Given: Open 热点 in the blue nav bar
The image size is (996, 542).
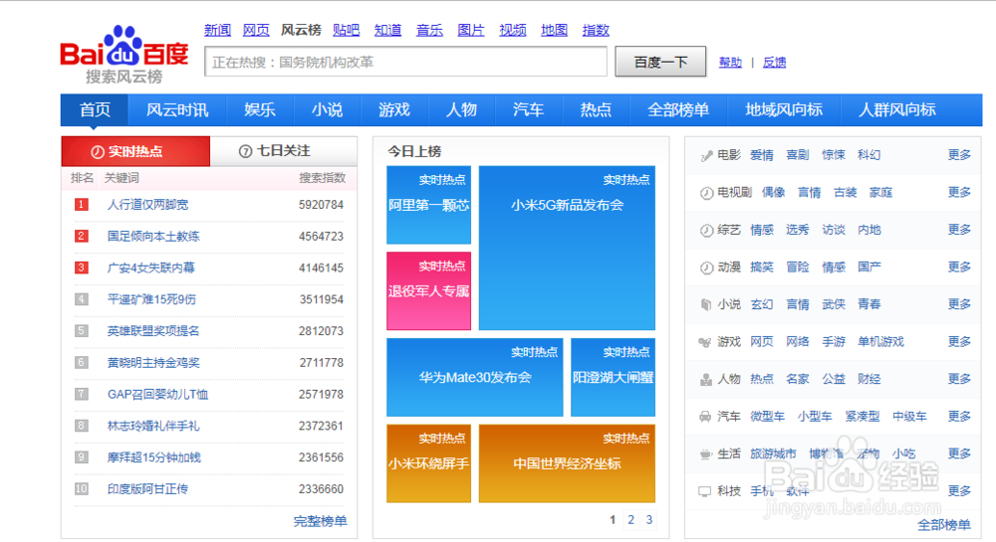Looking at the screenshot, I should [x=596, y=109].
